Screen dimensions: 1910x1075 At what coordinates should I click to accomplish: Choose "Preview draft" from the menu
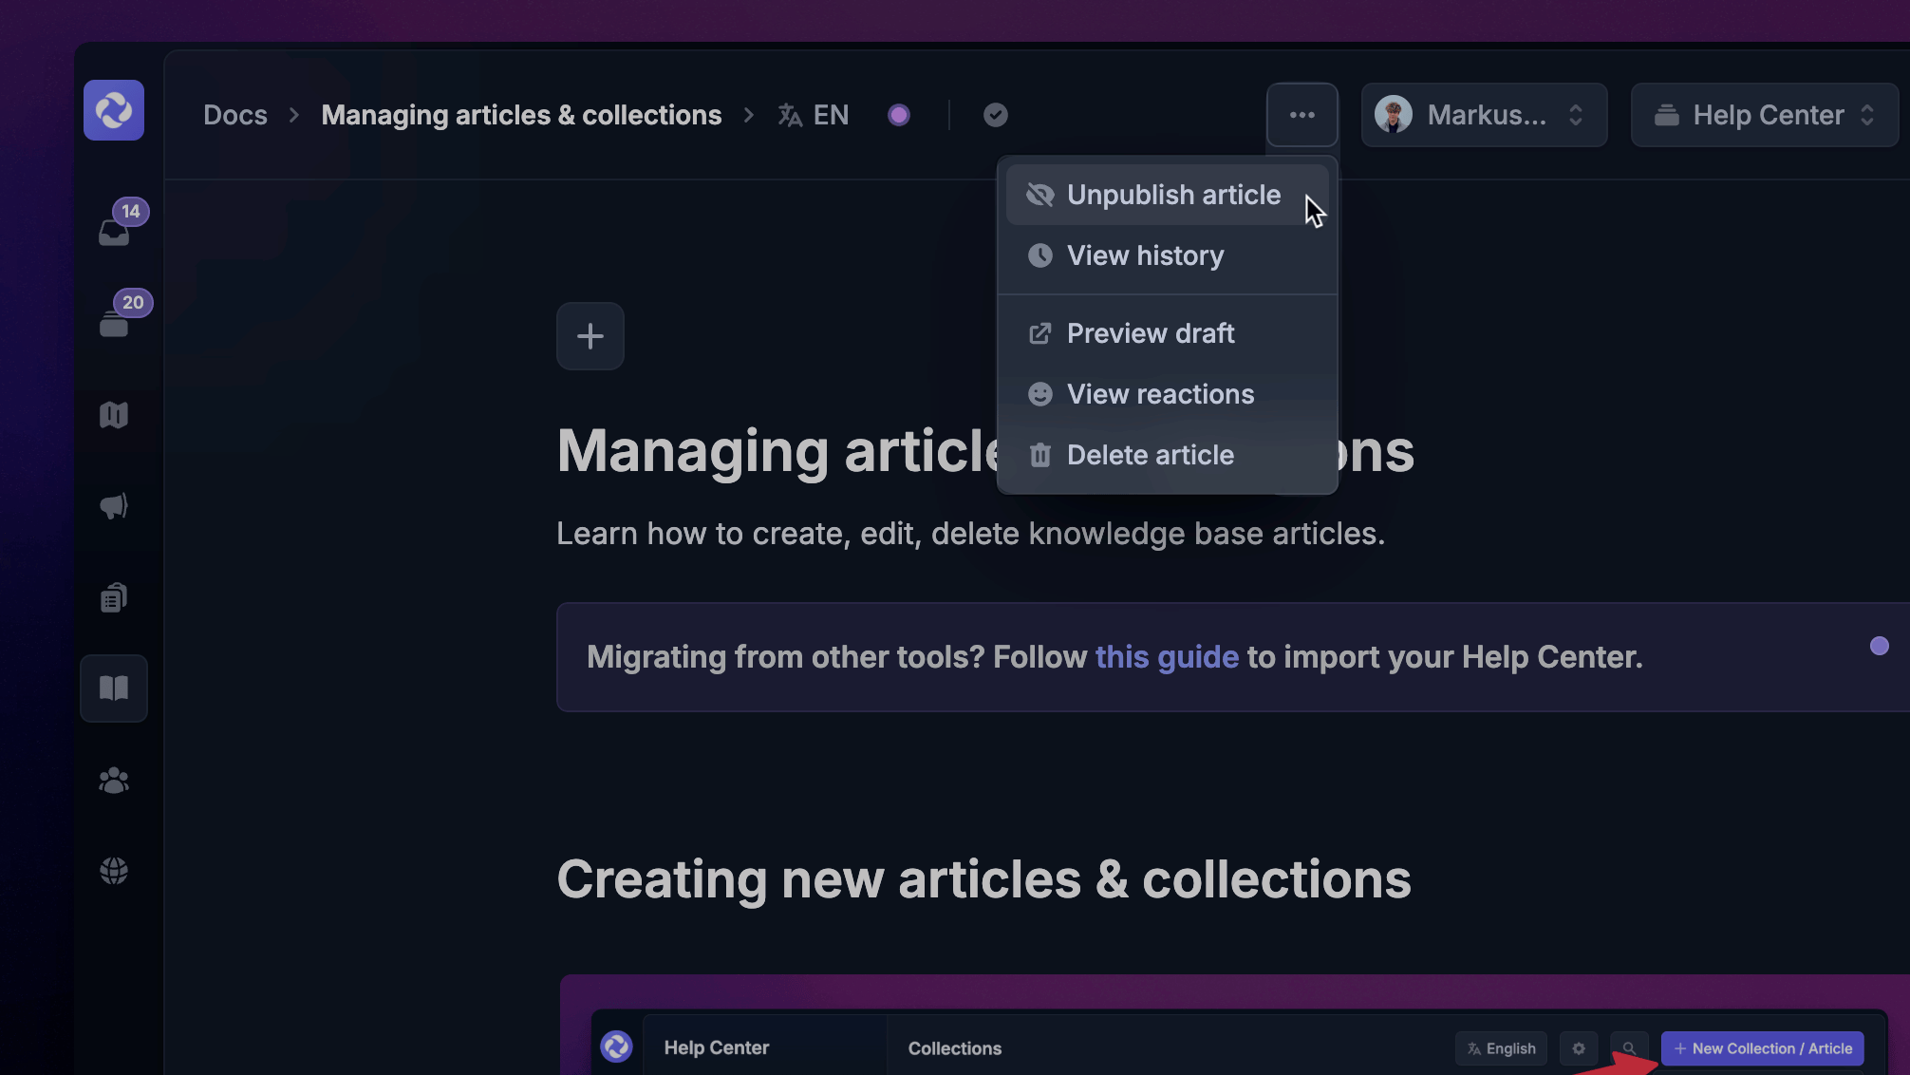[1151, 333]
